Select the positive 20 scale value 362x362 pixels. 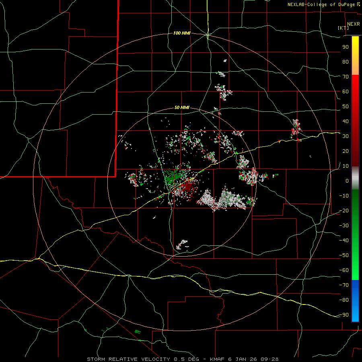[346, 151]
